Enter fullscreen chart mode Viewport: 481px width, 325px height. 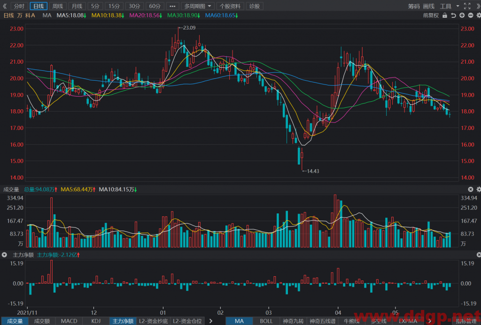[x=467, y=6]
